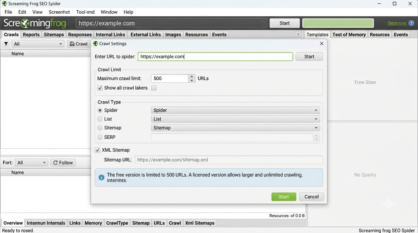Open the Help menu
The image size is (418, 233).
(x=128, y=12)
